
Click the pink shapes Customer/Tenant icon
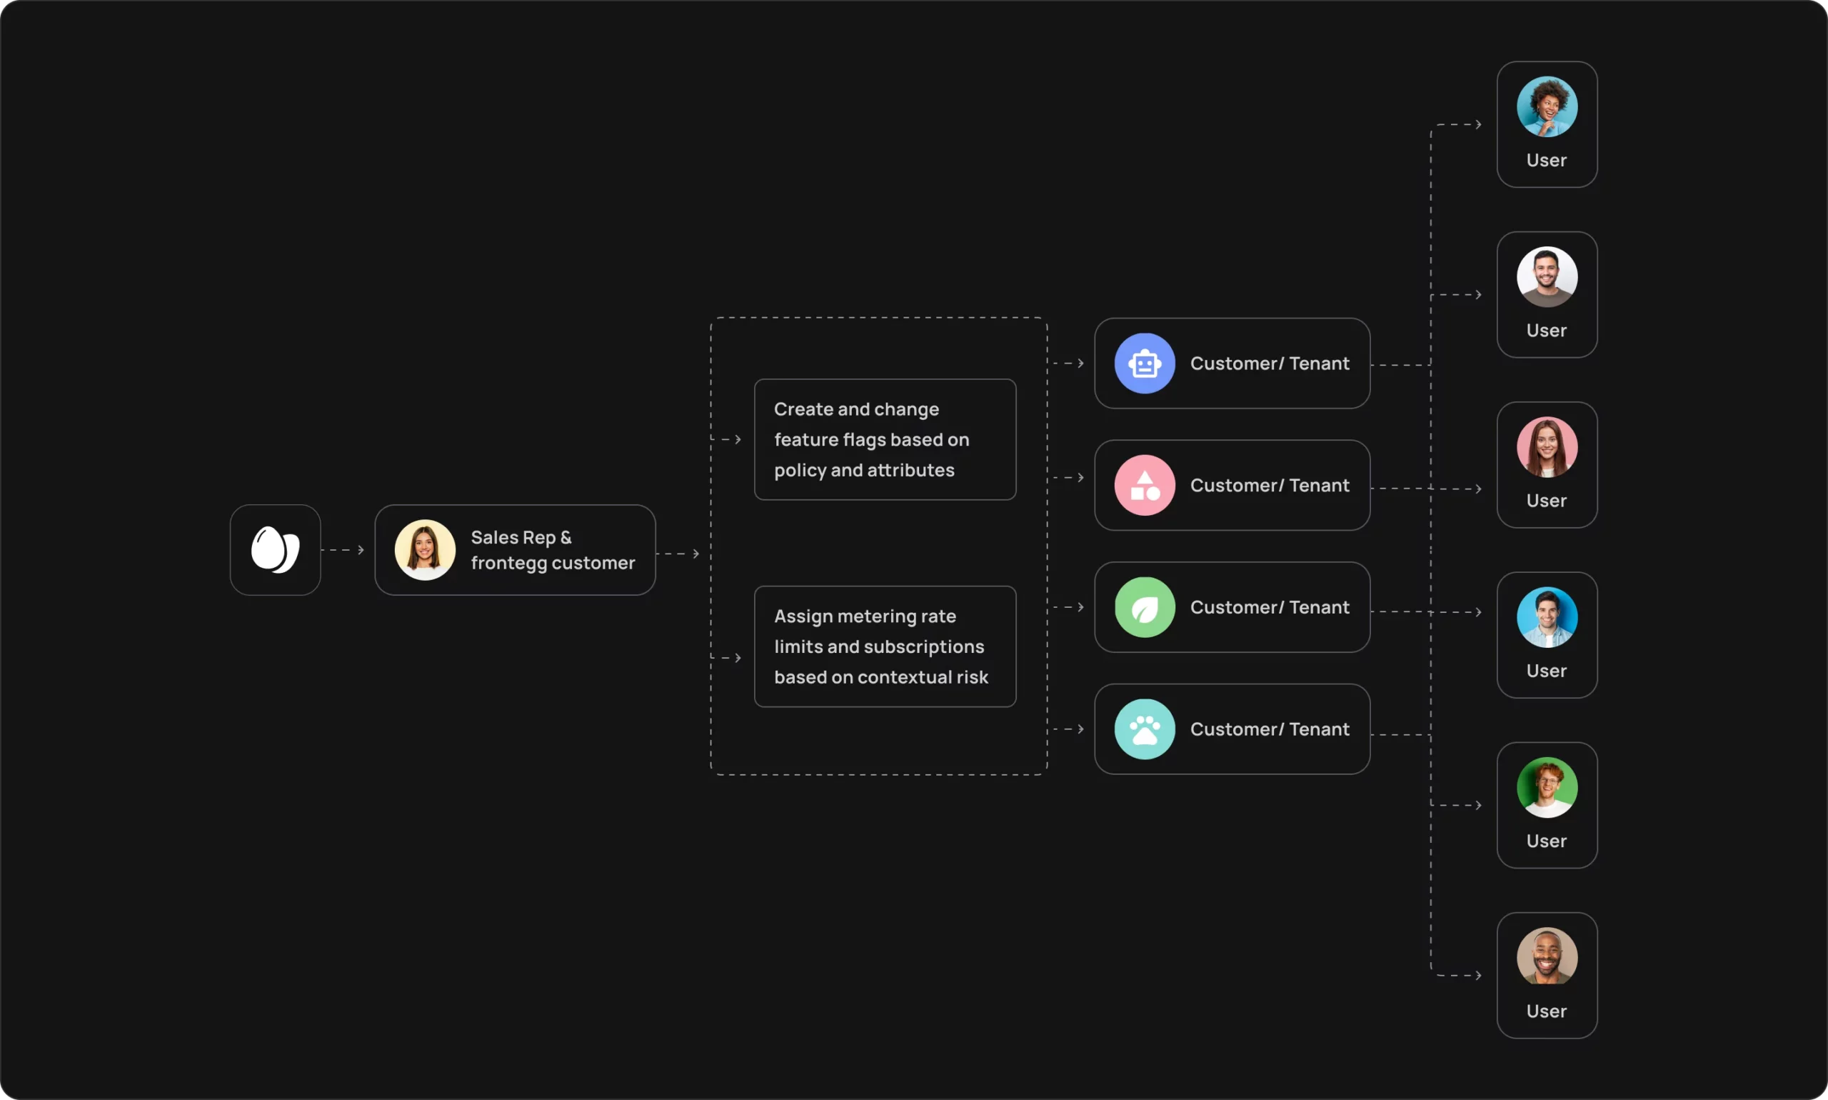(1143, 485)
